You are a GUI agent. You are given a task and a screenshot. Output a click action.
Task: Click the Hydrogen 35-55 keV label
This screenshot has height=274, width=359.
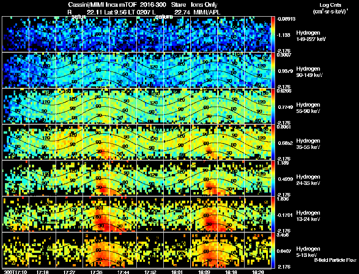(x=308, y=144)
